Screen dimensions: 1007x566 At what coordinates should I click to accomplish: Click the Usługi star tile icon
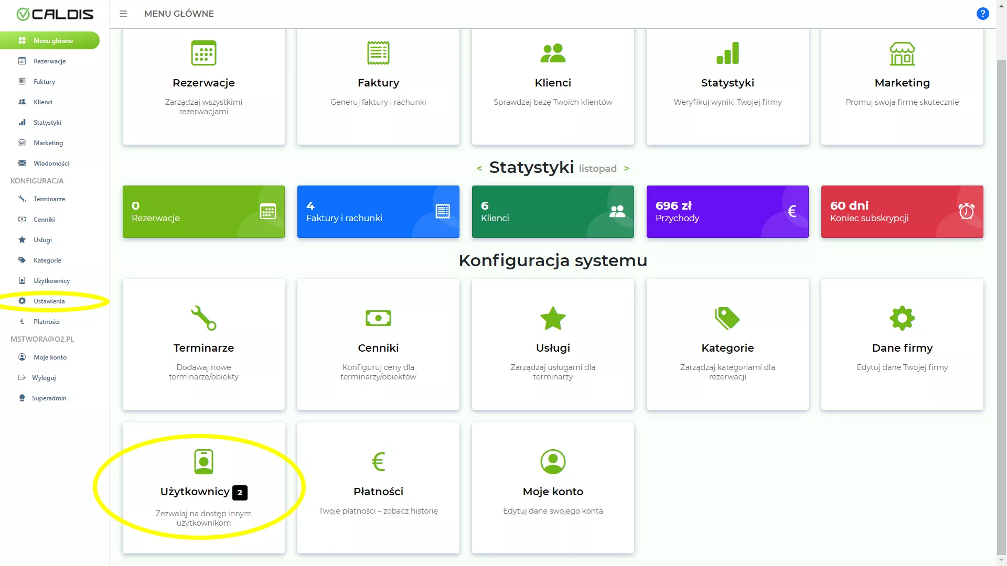553,318
